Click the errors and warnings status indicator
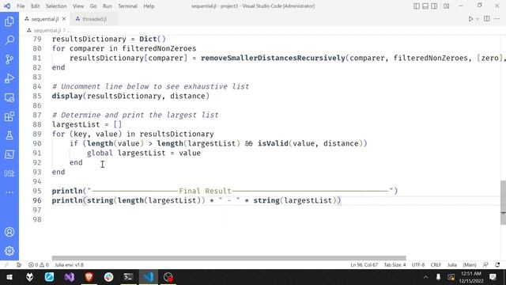 click(x=39, y=265)
